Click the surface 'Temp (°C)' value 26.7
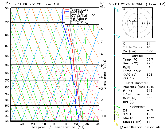The height and width of the screenshot is (129, 168). [150, 59]
